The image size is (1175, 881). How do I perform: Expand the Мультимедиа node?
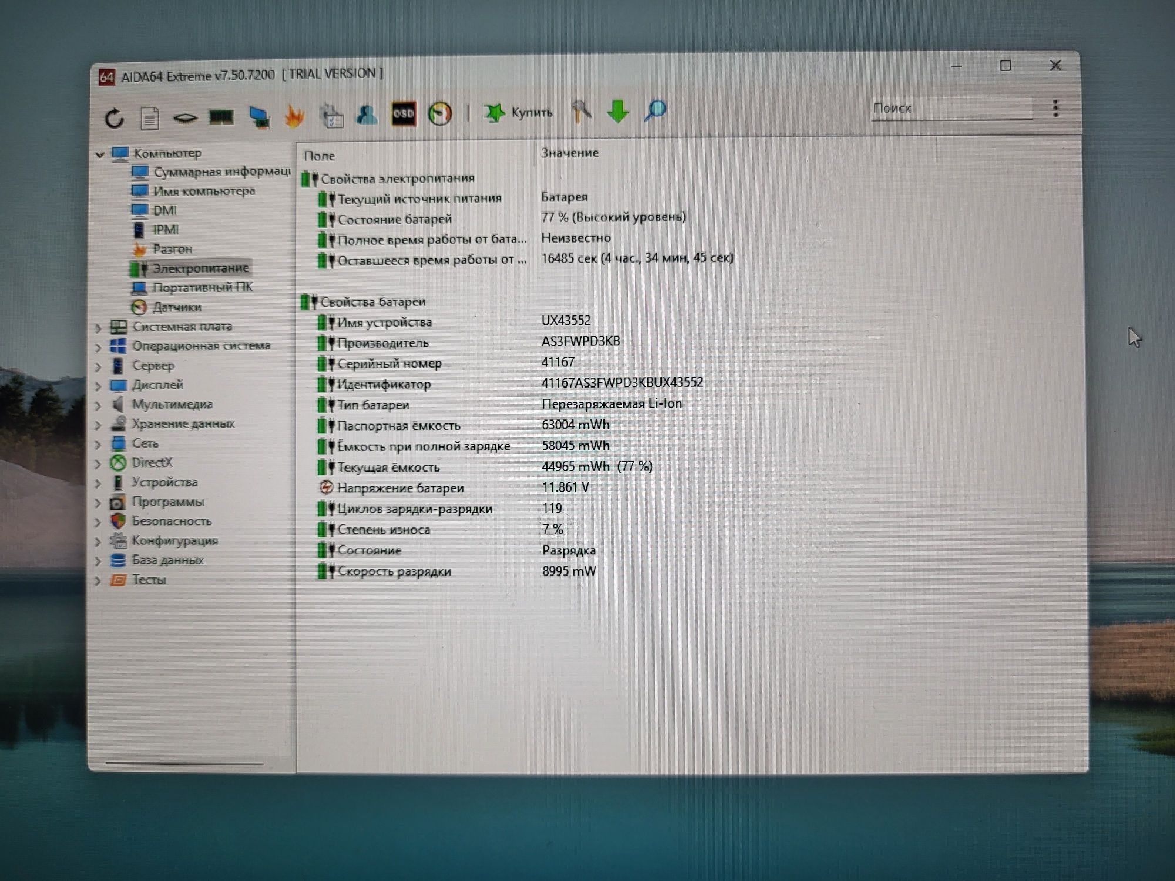coord(98,405)
